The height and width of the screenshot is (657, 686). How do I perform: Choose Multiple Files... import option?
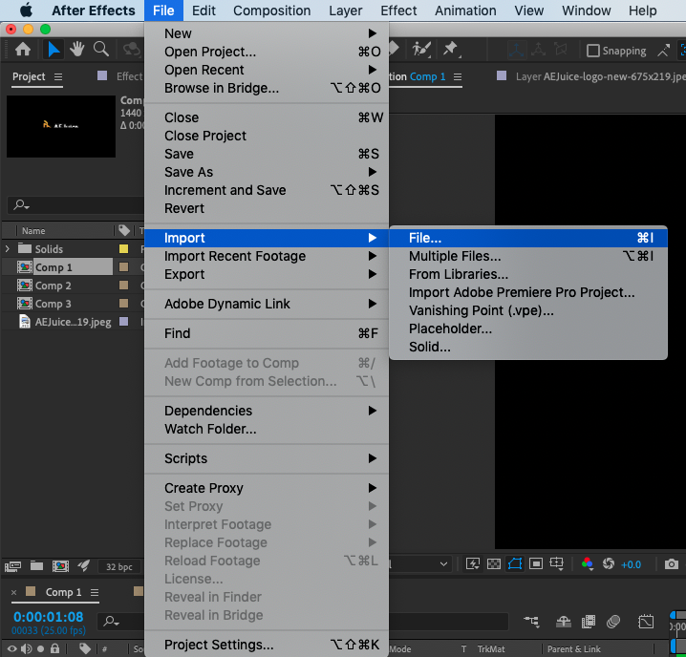[x=528, y=256]
